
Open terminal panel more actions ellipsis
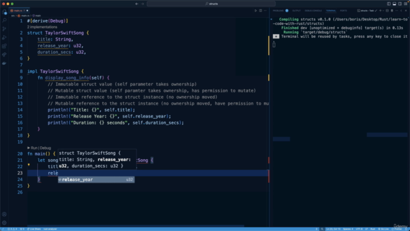pyautogui.click(x=397, y=11)
